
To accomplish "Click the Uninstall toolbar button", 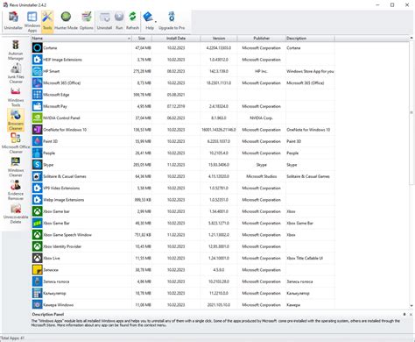I will (104, 21).
